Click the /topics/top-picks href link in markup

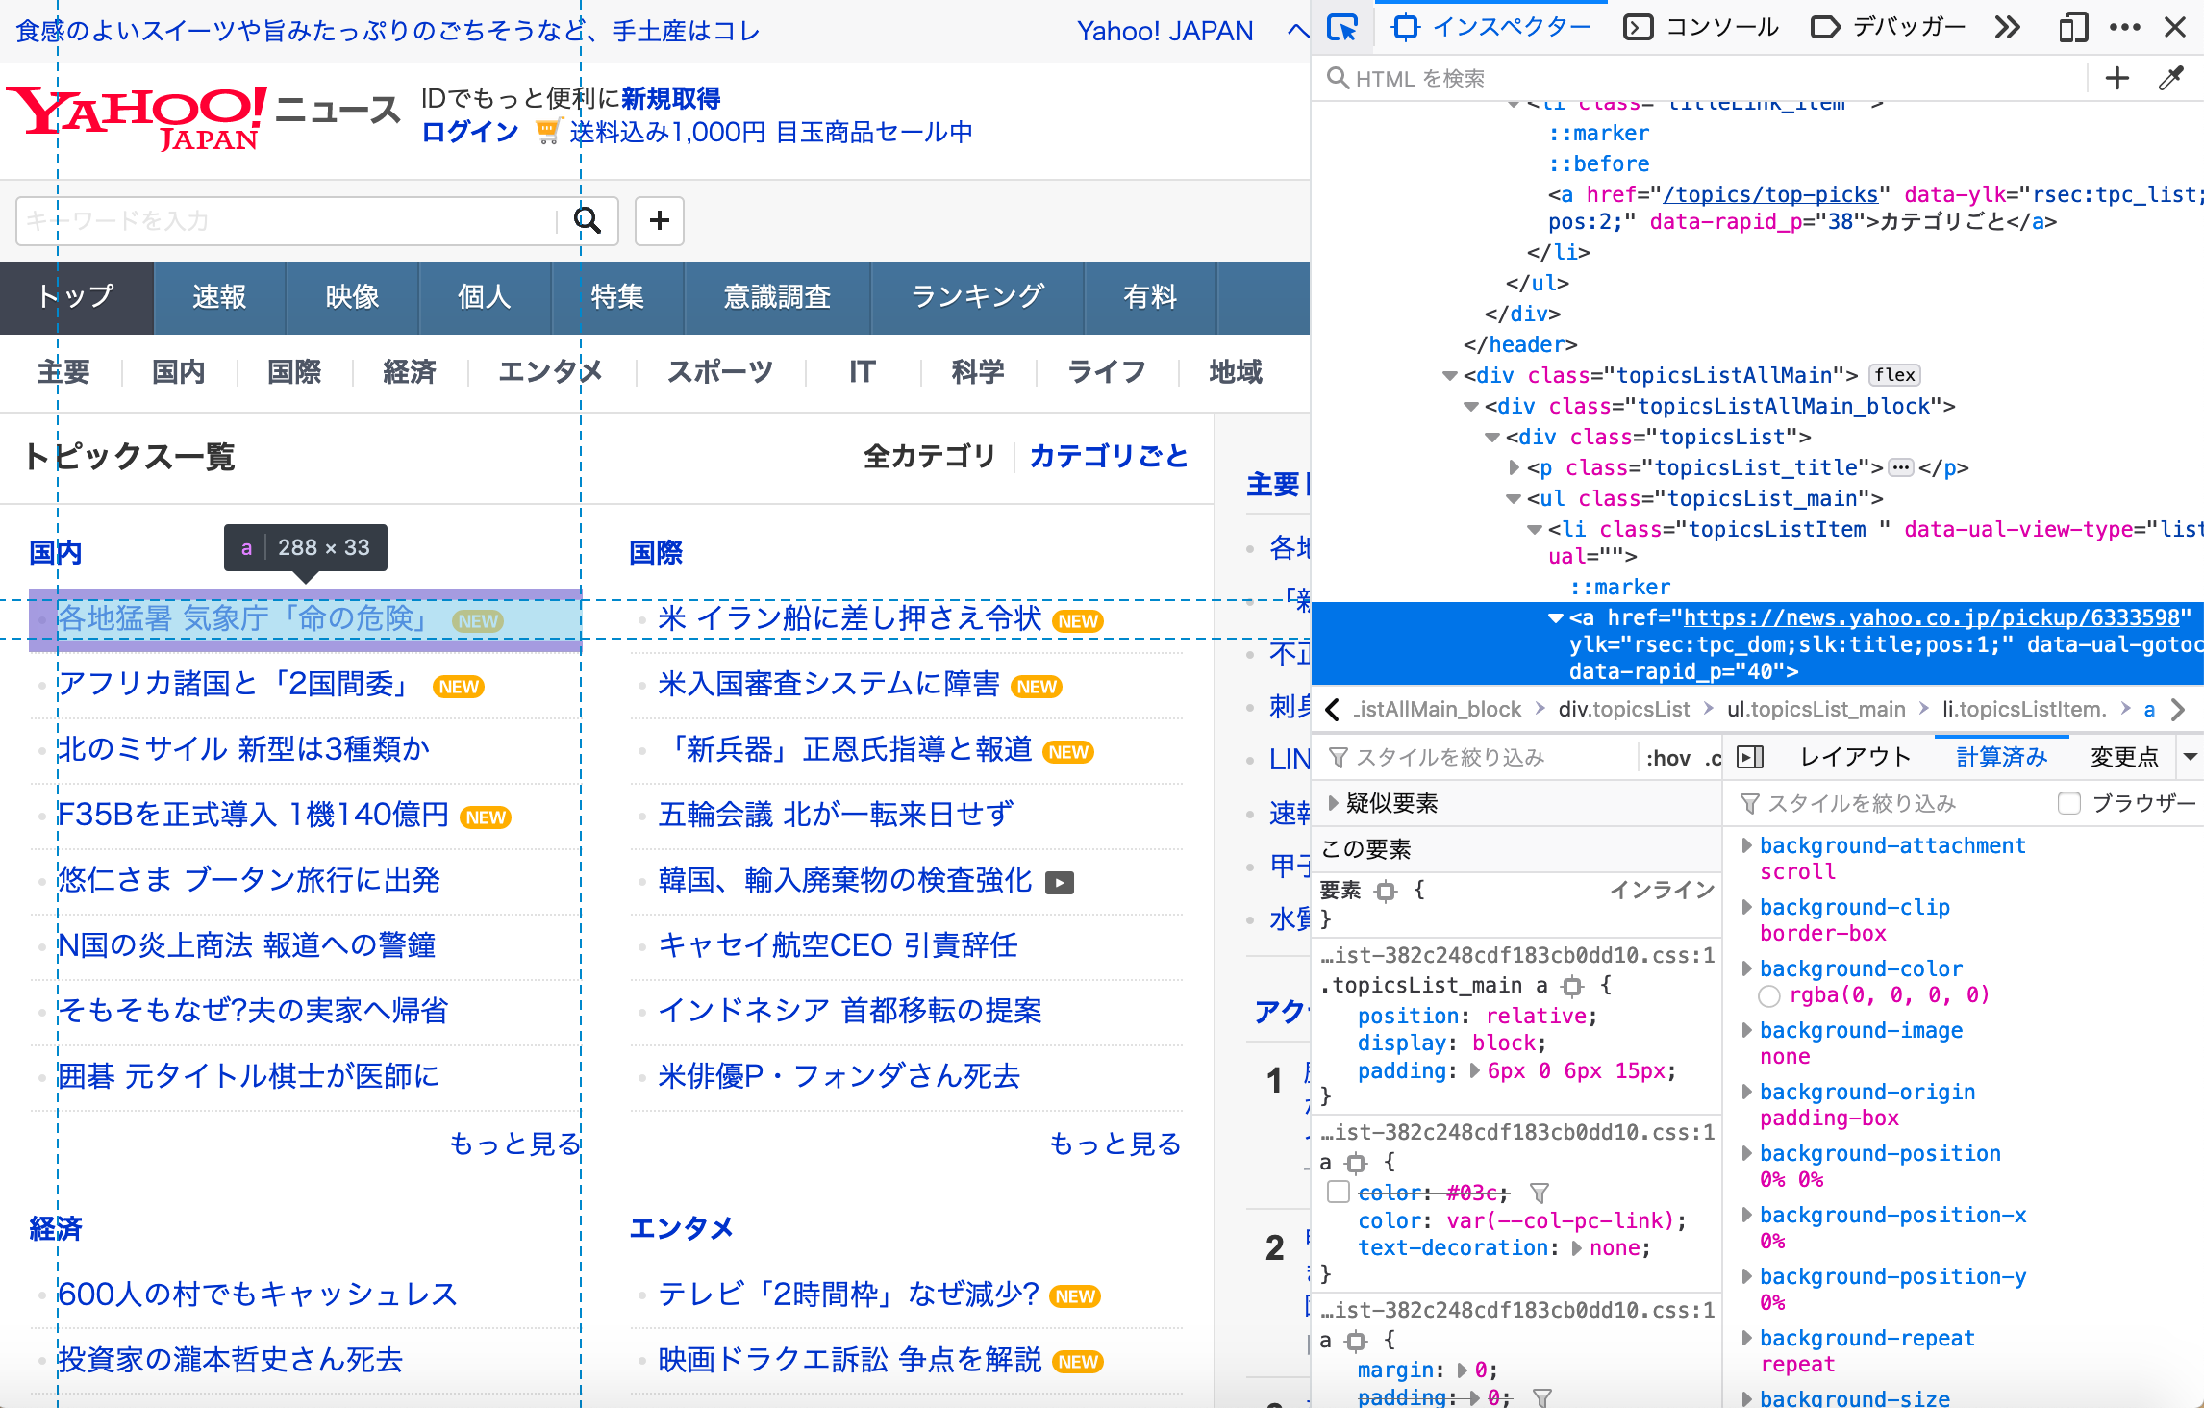(1770, 194)
